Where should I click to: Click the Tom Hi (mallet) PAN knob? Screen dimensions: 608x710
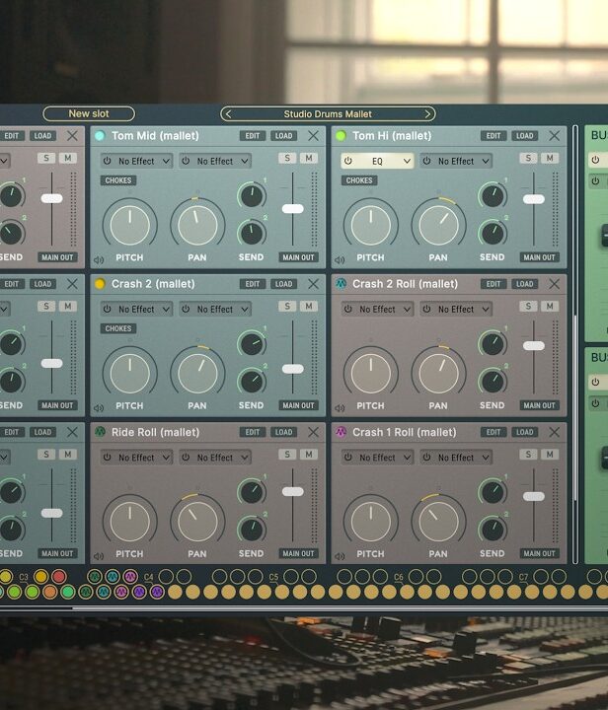coord(438,225)
